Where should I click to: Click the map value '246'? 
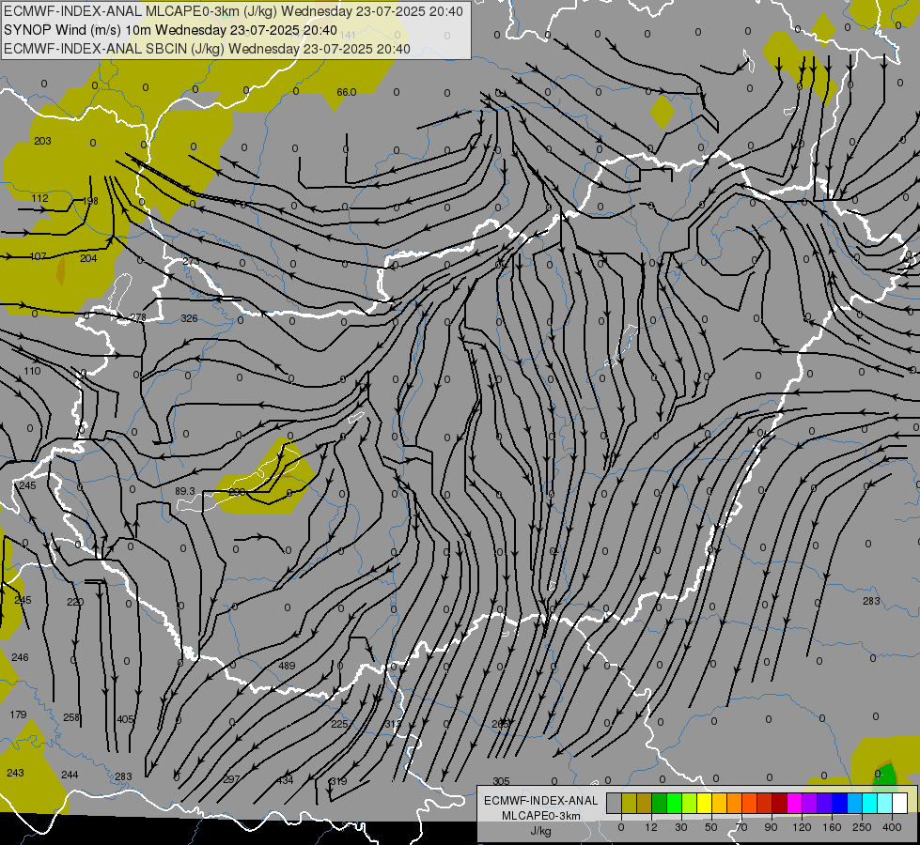pos(20,657)
